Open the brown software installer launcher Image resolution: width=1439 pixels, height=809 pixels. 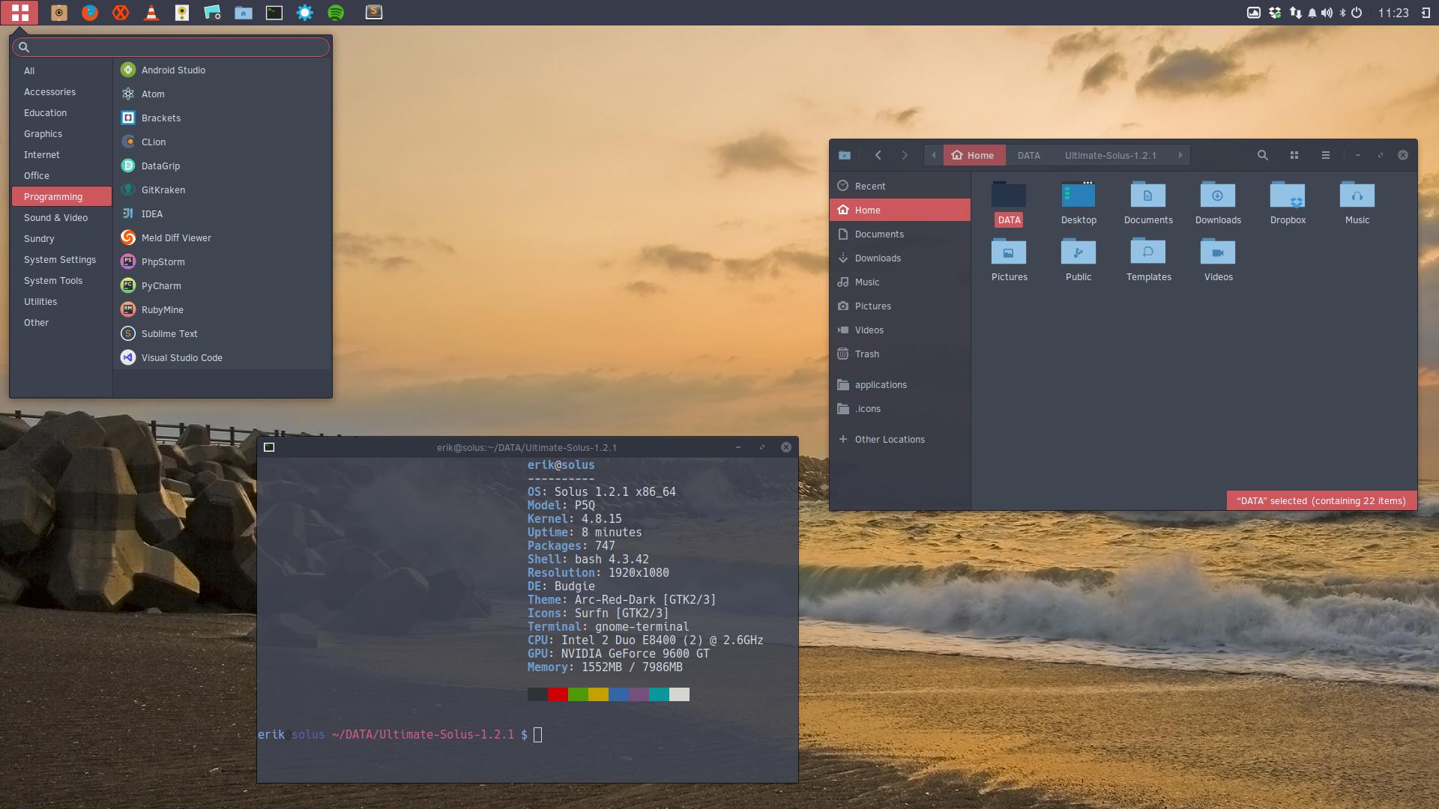click(x=59, y=12)
